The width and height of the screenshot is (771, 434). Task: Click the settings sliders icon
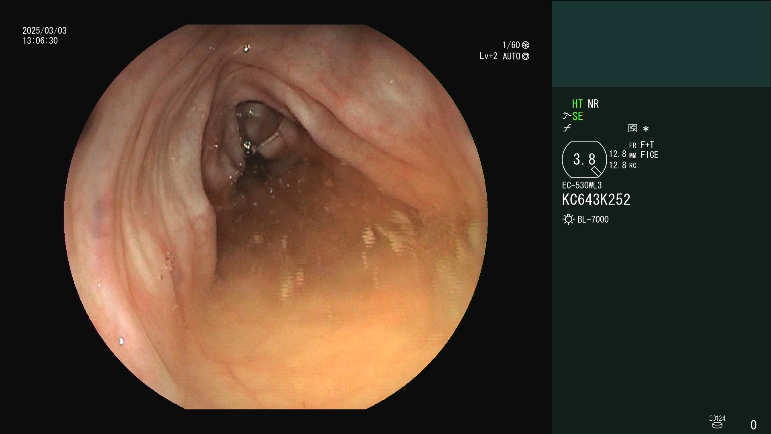632,129
